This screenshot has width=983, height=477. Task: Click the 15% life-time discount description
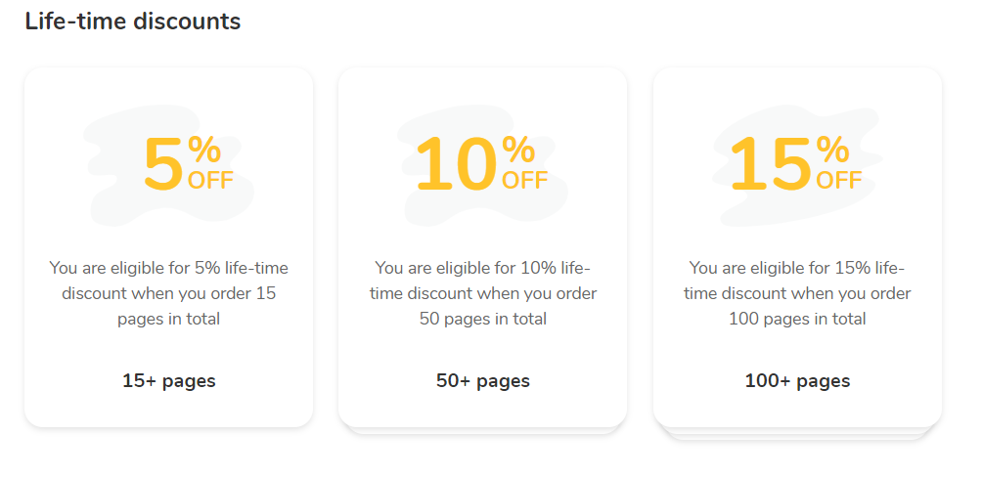[x=797, y=293]
